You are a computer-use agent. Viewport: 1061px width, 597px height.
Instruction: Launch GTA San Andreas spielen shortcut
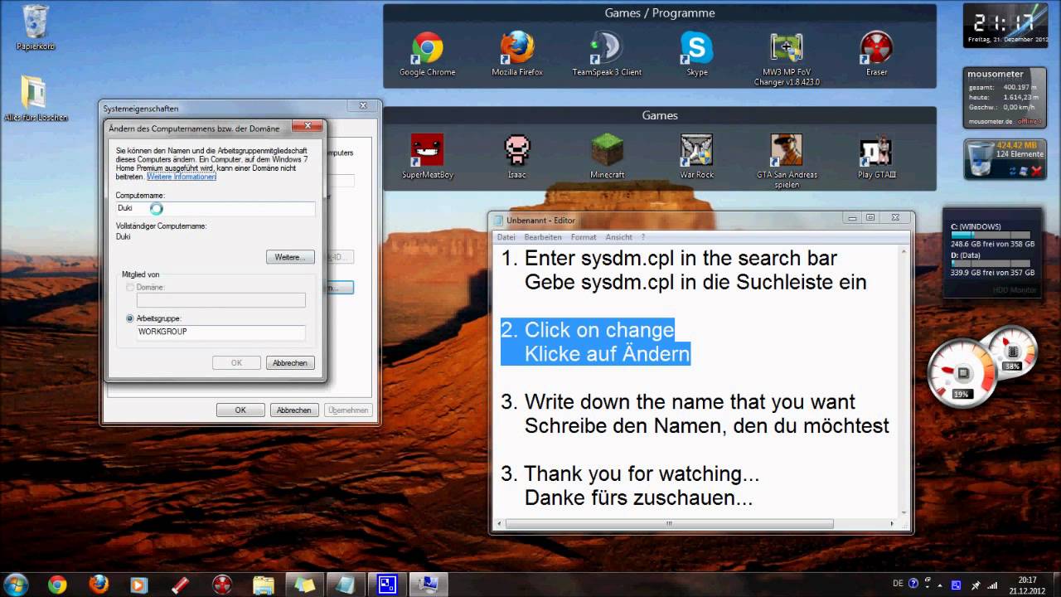pyautogui.click(x=786, y=161)
